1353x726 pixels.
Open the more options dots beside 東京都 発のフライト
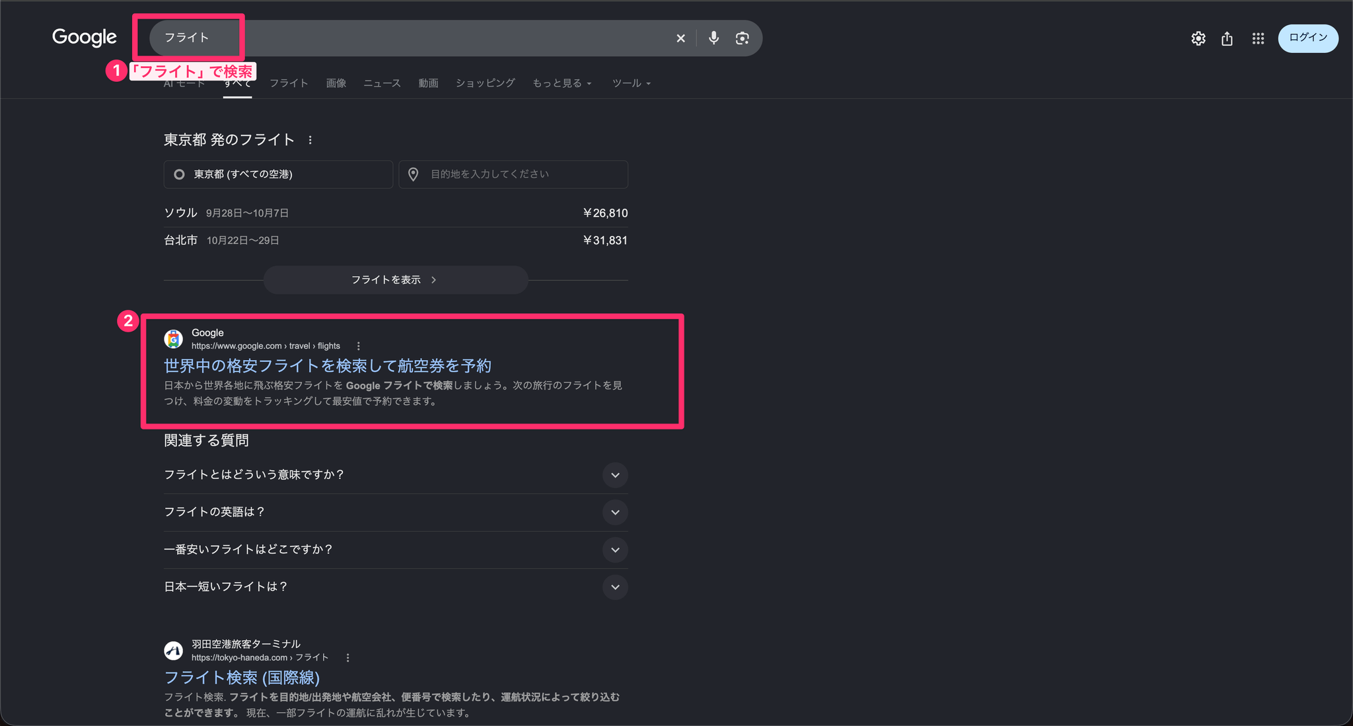310,140
